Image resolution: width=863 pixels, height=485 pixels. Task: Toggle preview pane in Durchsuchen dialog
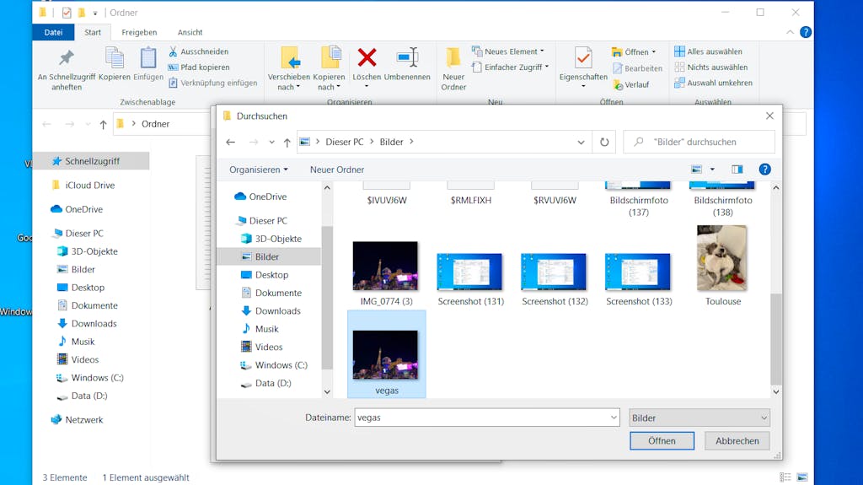point(737,170)
